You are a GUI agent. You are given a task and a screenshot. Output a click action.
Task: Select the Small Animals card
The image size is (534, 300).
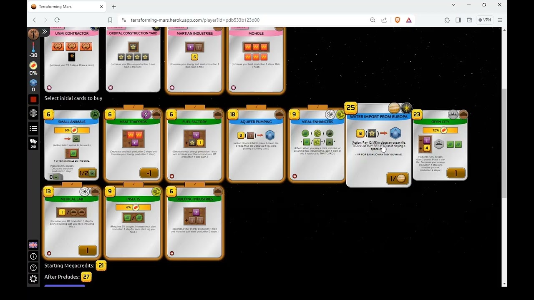point(72,145)
